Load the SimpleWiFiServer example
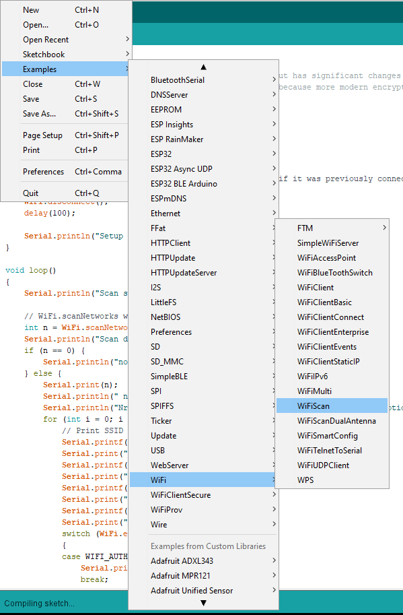This screenshot has height=615, width=403. point(332,243)
